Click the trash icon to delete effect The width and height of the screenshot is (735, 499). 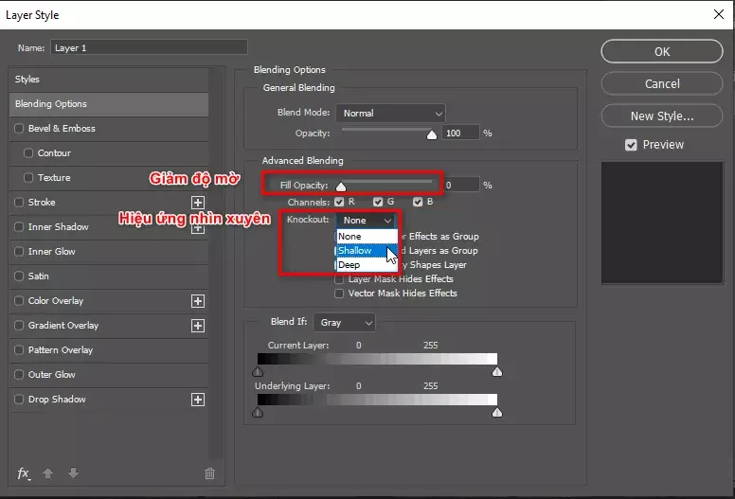tap(210, 473)
